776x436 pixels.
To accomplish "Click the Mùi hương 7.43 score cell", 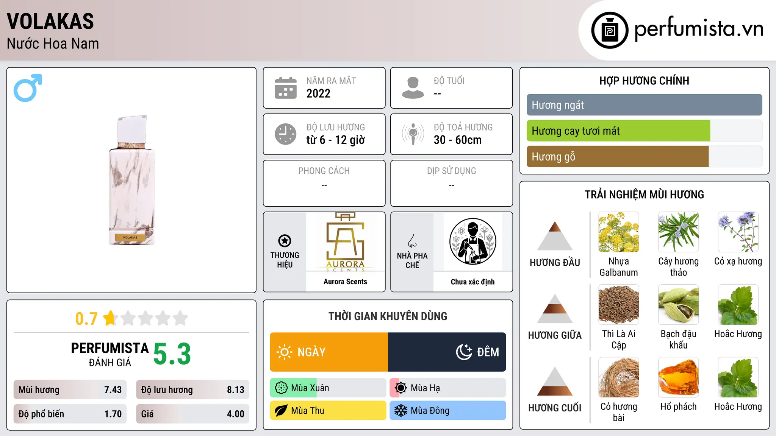I will point(70,390).
